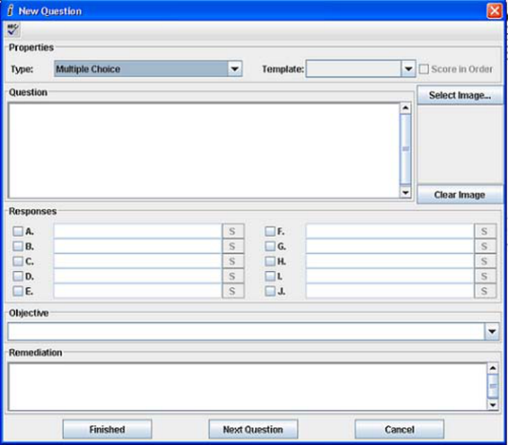Click the Remediation scrollbar thumb
The image size is (508, 445).
coord(492,386)
